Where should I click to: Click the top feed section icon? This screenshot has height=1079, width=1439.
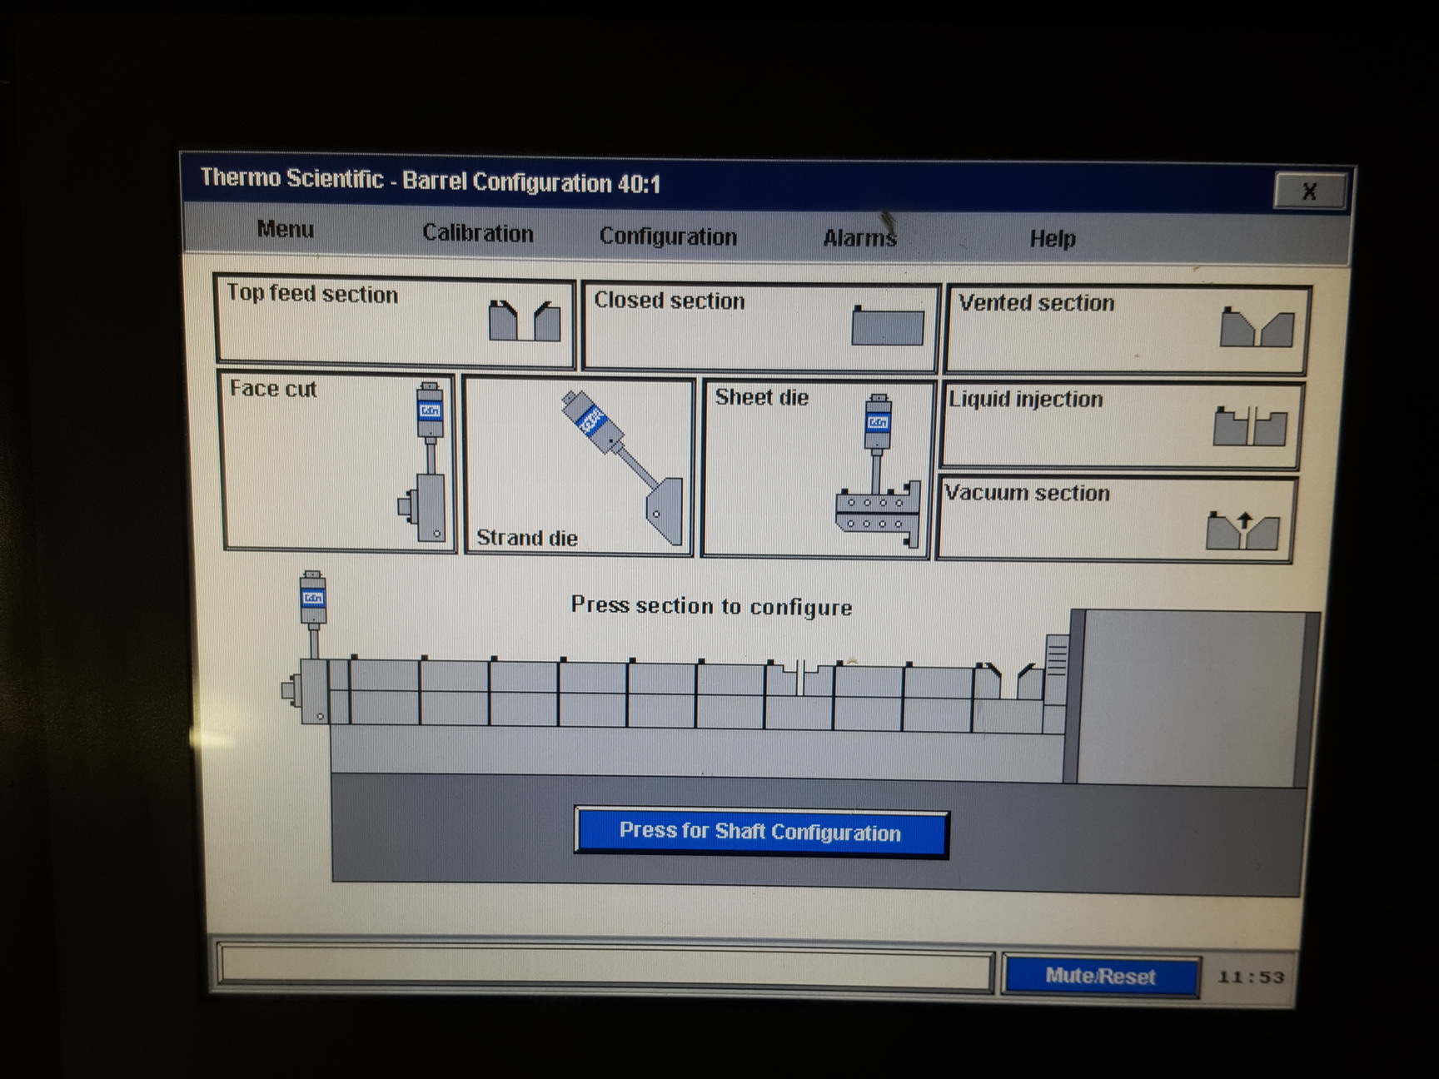525,321
